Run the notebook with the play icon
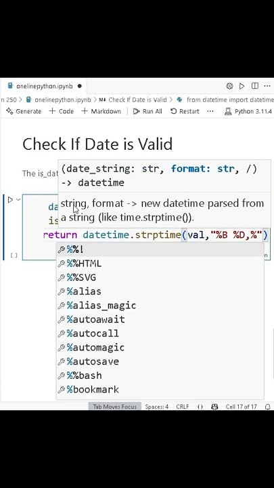274x488 pixels. [x=242, y=86]
